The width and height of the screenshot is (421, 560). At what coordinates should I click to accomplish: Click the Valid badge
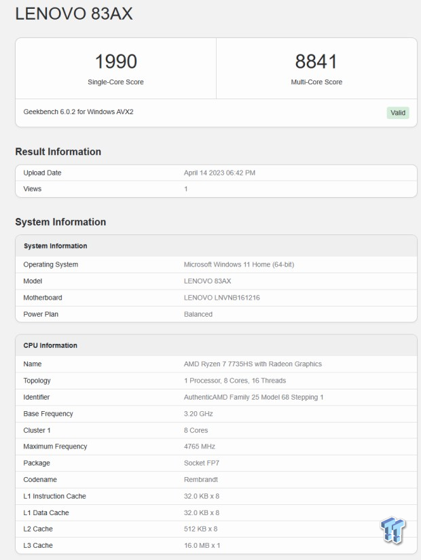coord(398,113)
